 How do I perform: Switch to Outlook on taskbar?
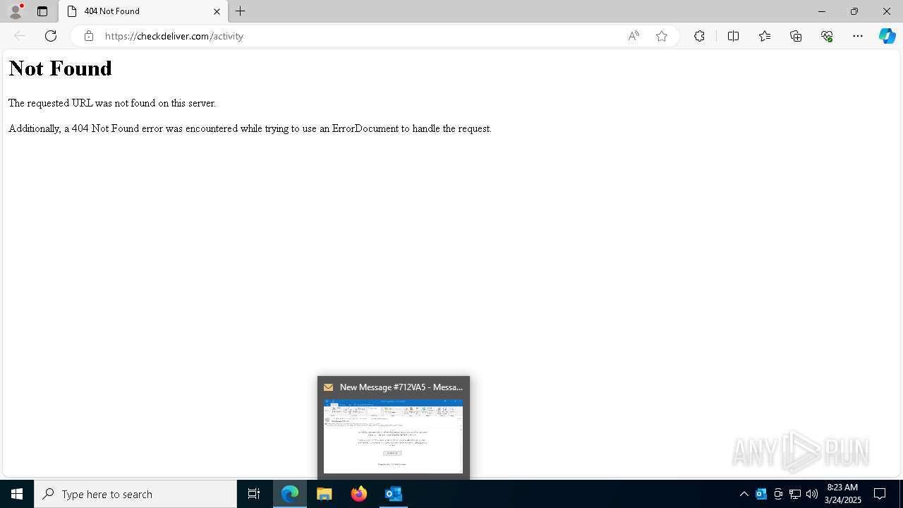click(394, 494)
